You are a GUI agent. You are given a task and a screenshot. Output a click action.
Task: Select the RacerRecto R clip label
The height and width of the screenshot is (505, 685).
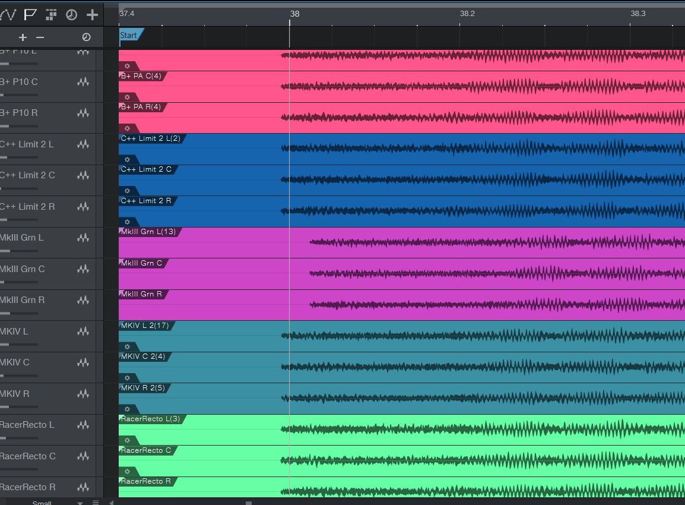click(145, 481)
